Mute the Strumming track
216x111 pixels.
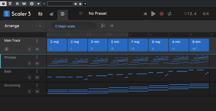37,91
